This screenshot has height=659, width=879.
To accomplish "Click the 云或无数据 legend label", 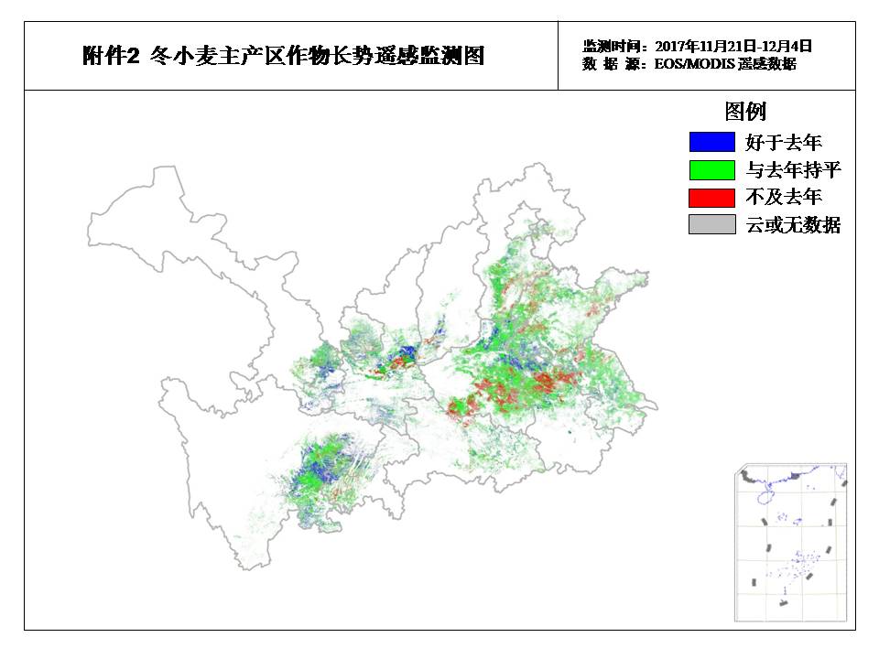I will point(793,225).
